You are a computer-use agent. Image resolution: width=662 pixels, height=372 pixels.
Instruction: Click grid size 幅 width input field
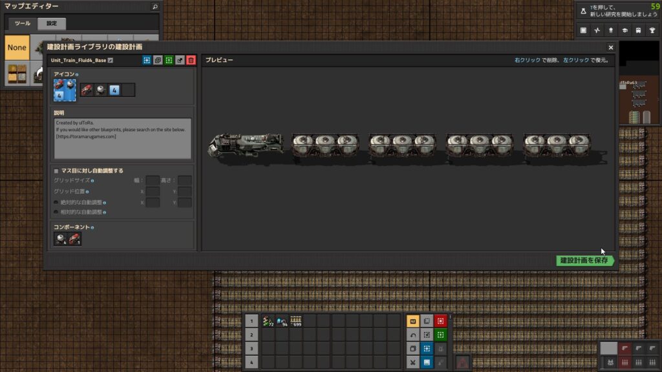153,180
